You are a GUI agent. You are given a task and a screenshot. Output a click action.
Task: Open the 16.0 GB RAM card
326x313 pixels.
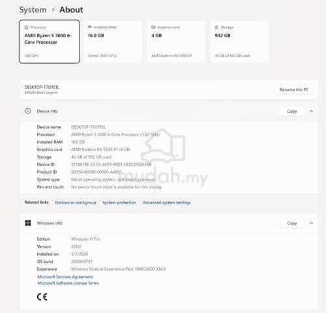click(113, 42)
